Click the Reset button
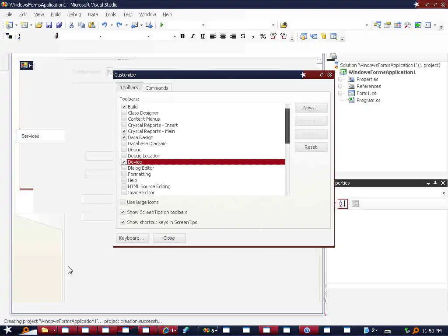Image resolution: width=448 pixels, height=336 pixels. coord(311,147)
